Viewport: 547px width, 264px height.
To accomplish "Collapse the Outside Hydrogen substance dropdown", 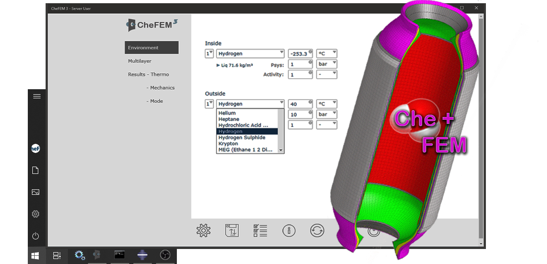I will coord(251,104).
